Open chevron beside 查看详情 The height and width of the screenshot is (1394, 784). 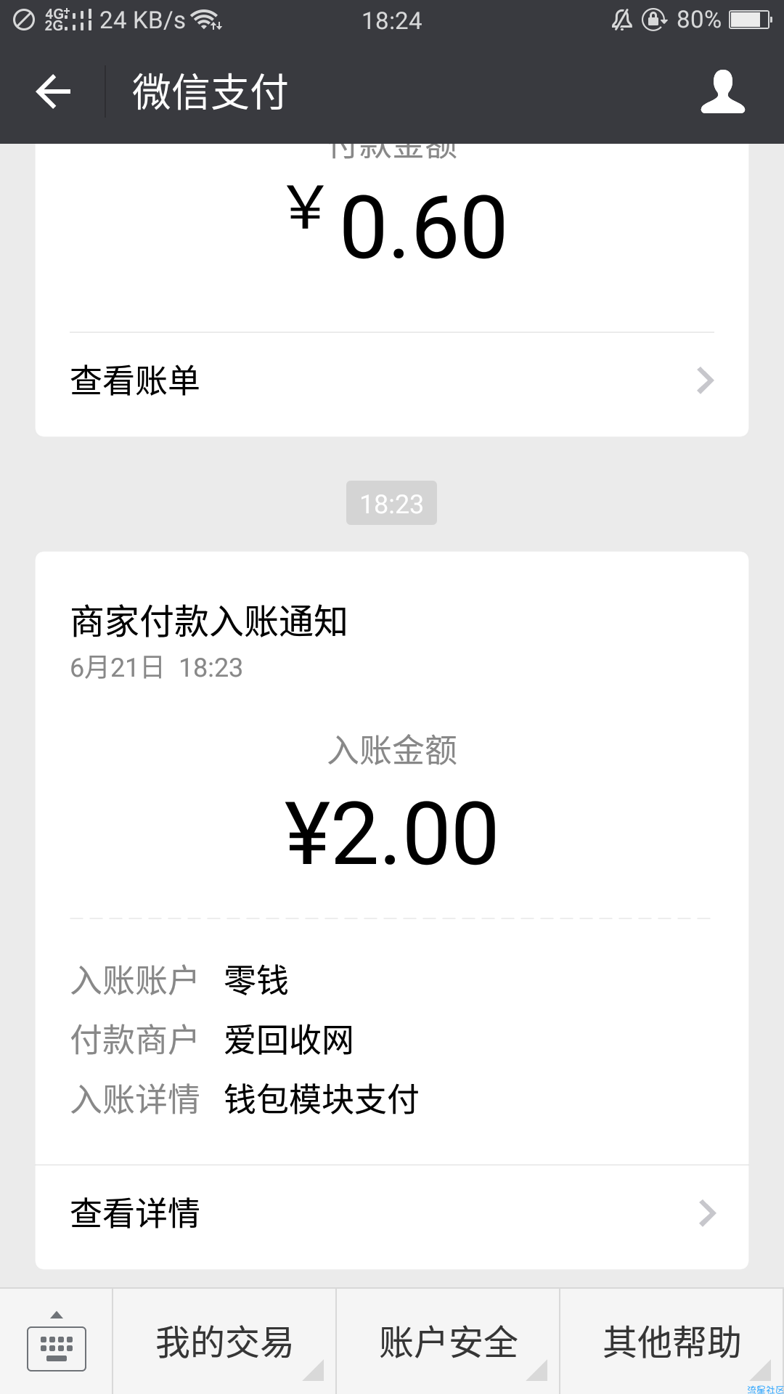pos(707,1213)
